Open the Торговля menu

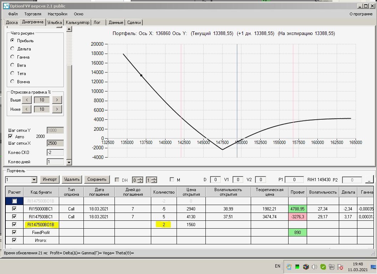(33, 14)
